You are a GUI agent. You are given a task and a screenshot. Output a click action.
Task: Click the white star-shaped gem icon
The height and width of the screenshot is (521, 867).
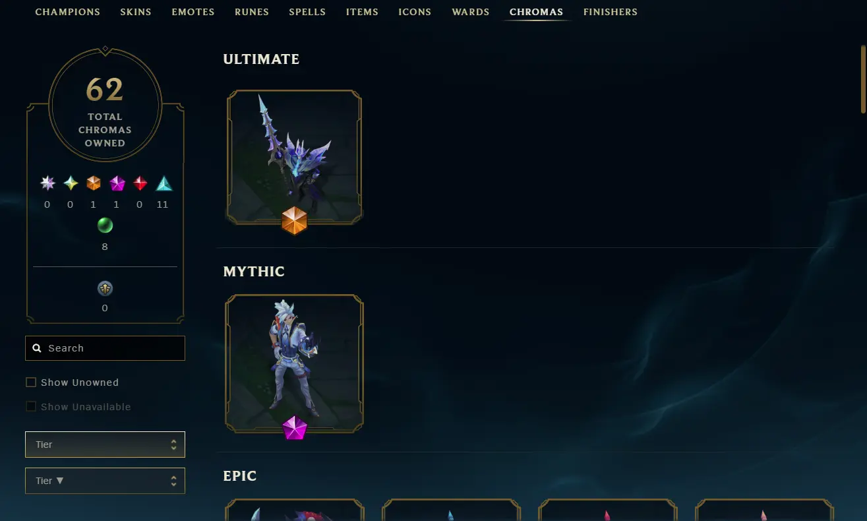click(47, 183)
